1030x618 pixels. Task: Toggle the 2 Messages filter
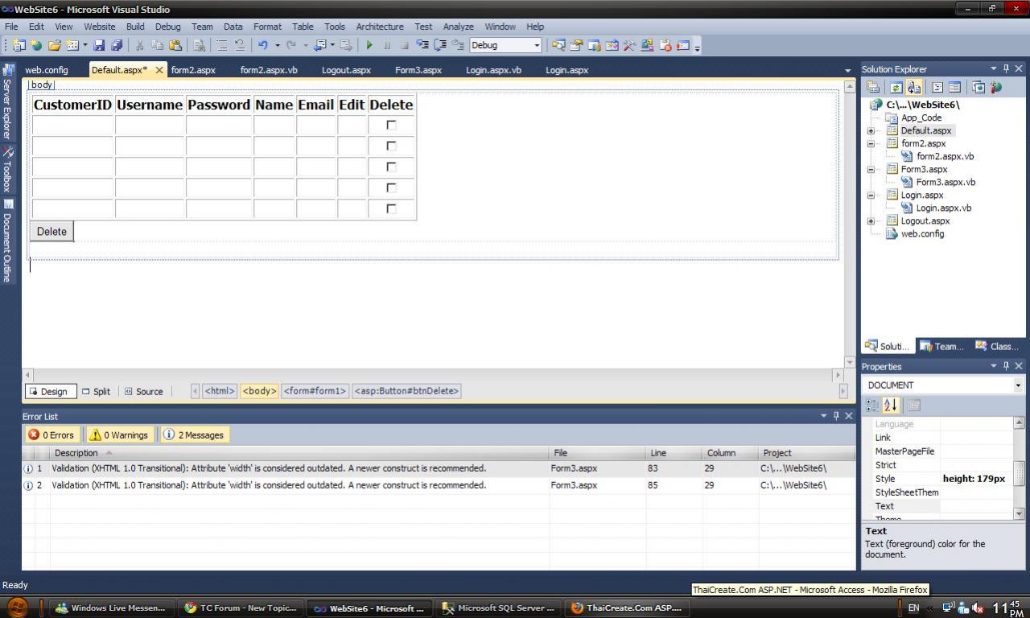(194, 435)
